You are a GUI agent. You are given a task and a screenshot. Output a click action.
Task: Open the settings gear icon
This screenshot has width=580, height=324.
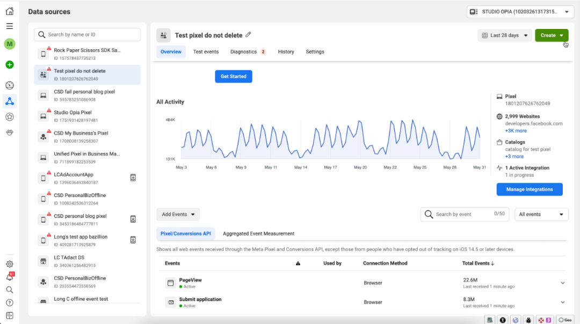[10, 264]
